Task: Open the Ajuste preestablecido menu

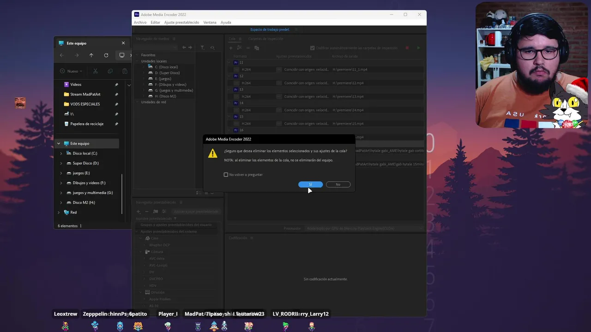Action: click(x=181, y=22)
